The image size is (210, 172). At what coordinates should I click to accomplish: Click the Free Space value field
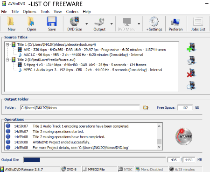pyautogui.click(x=185, y=108)
